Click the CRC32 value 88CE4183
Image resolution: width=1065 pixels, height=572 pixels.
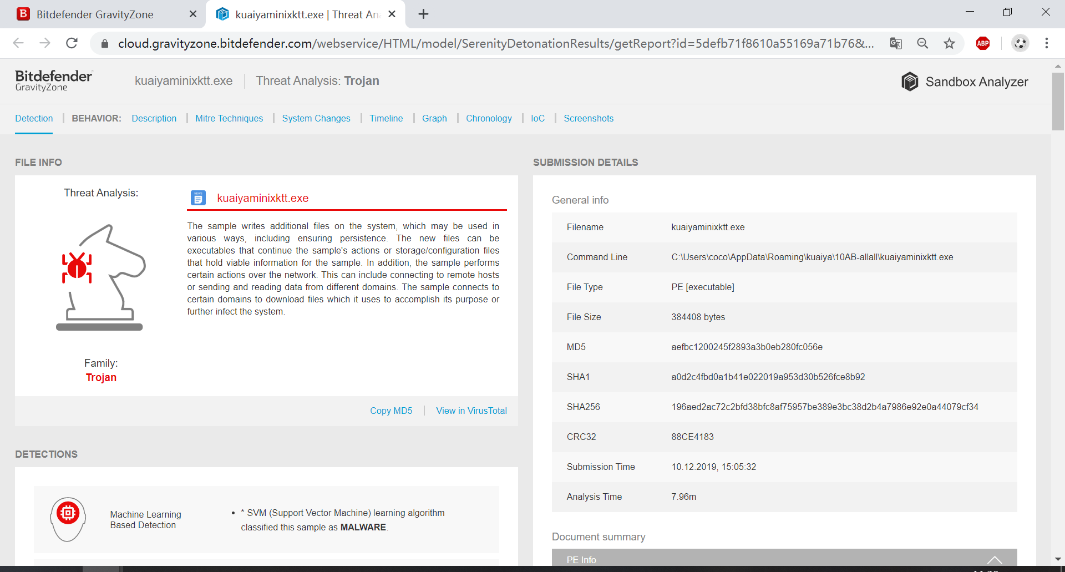(x=692, y=437)
